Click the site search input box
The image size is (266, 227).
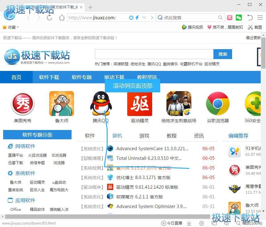click(x=154, y=54)
